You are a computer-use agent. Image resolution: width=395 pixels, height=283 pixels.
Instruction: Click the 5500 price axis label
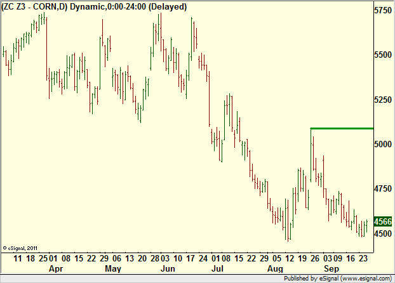(x=383, y=55)
